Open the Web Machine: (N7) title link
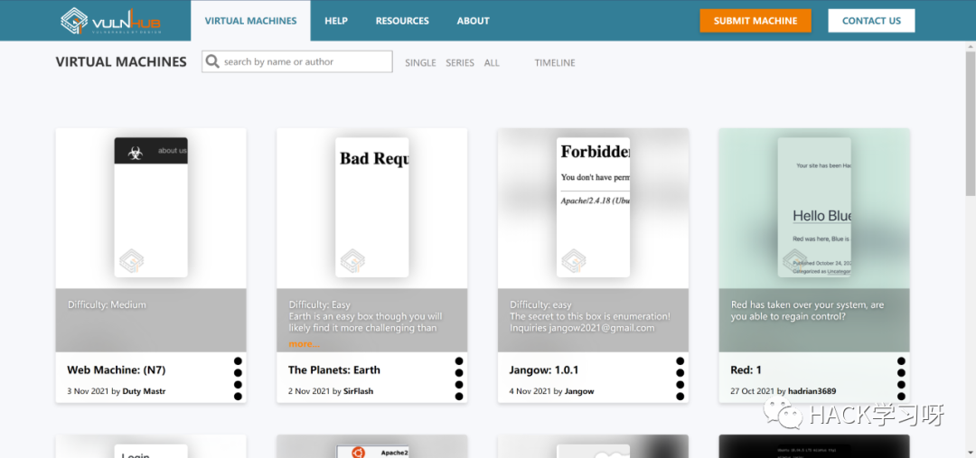The height and width of the screenshot is (458, 976). tap(117, 370)
